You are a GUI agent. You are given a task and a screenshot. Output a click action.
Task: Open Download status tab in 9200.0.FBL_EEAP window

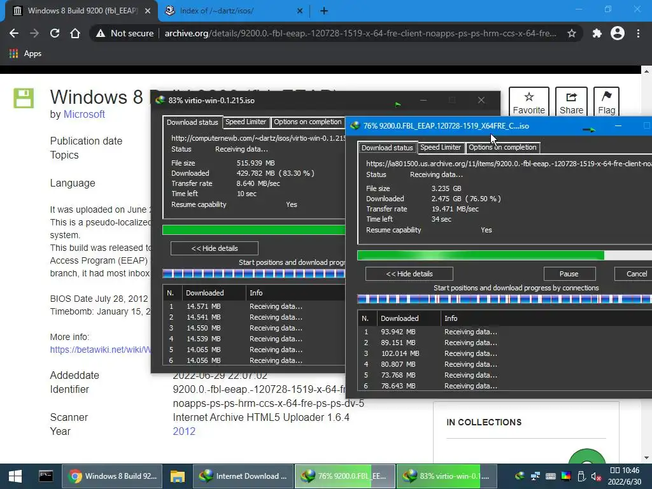tap(387, 148)
